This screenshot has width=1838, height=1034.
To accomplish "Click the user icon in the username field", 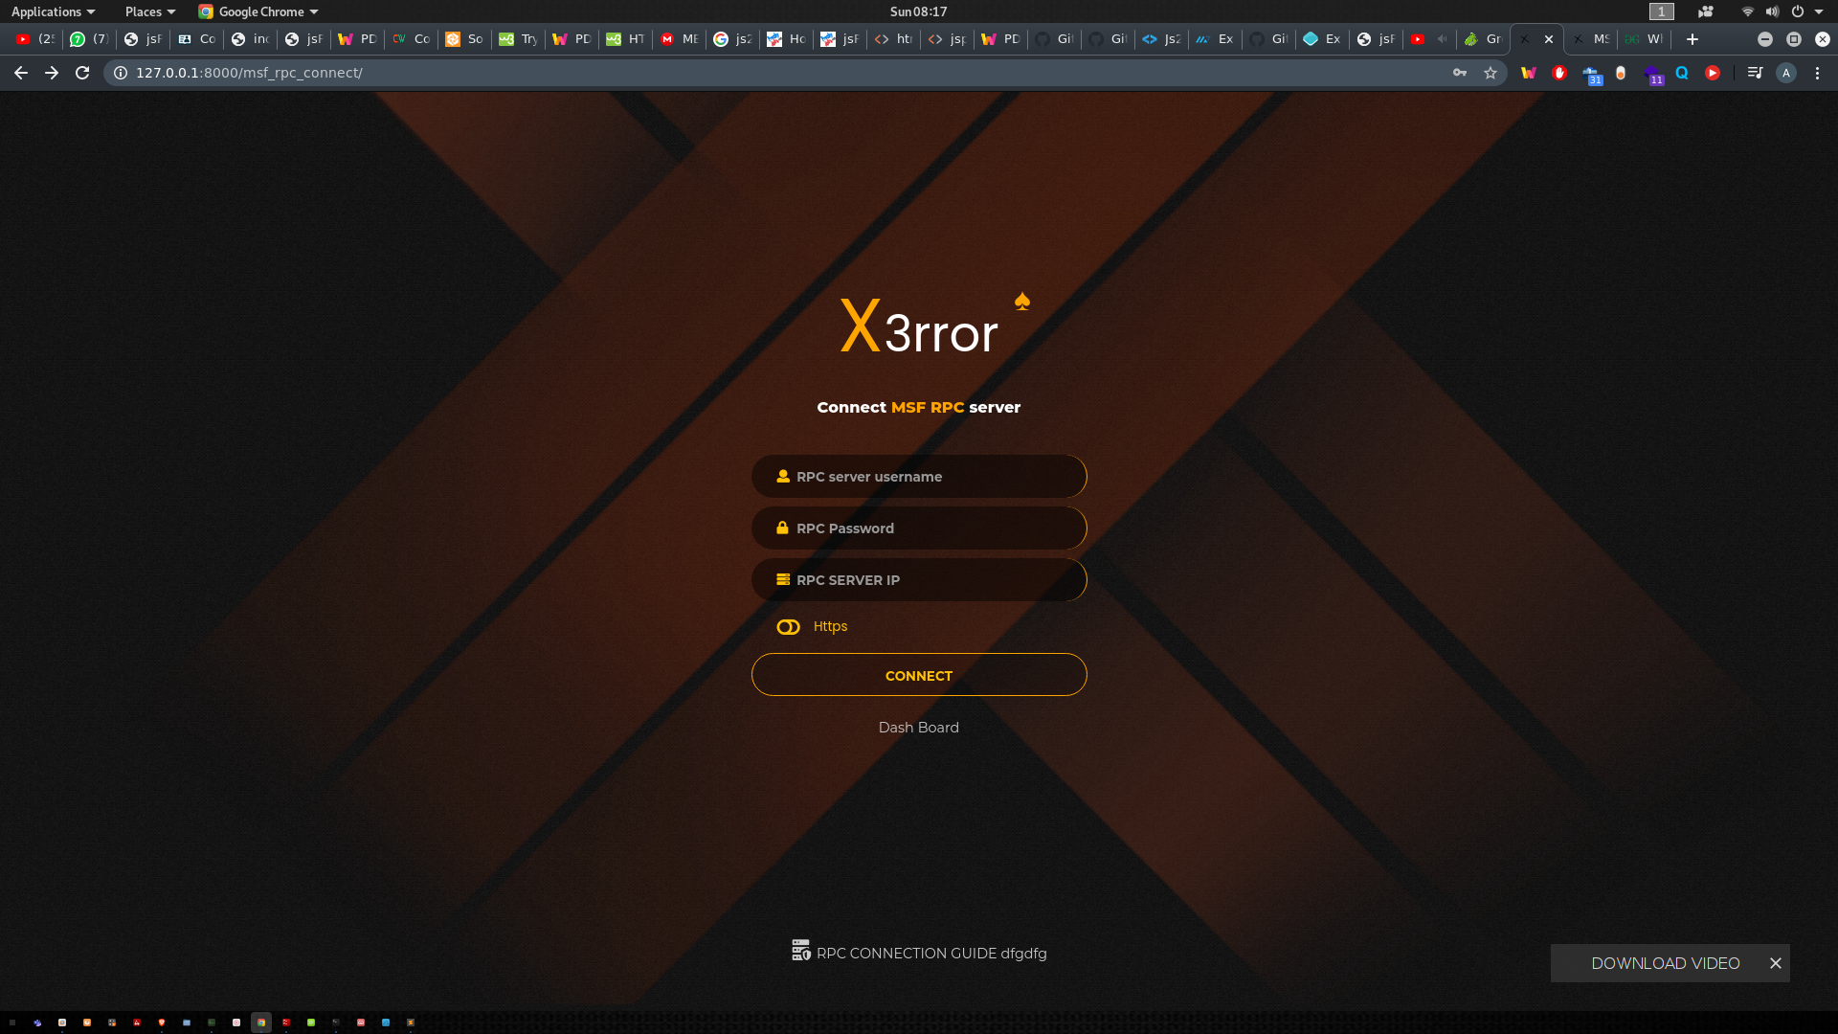I will point(782,477).
